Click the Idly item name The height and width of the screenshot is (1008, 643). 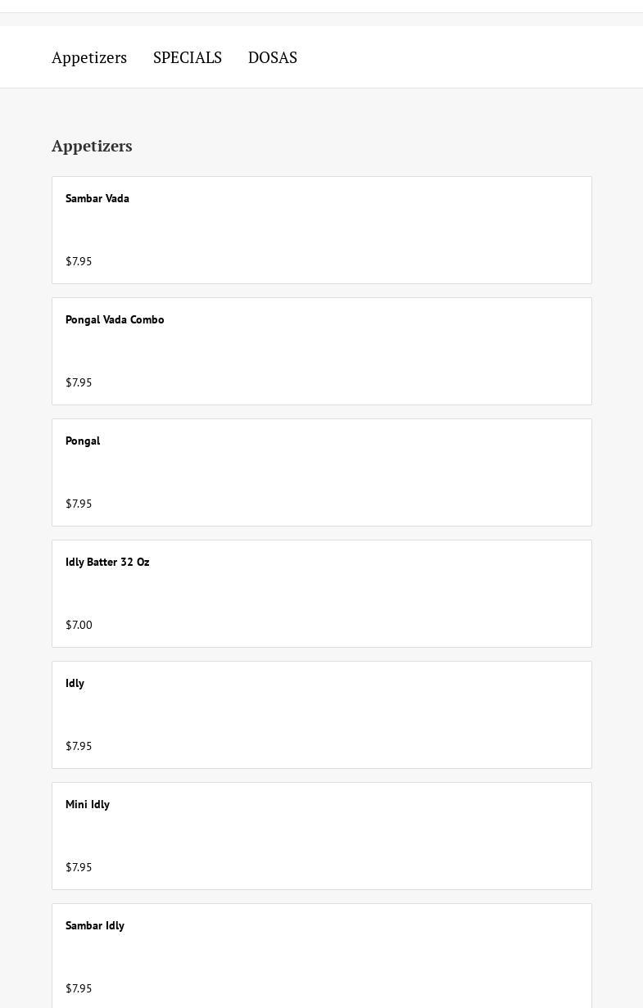point(75,683)
